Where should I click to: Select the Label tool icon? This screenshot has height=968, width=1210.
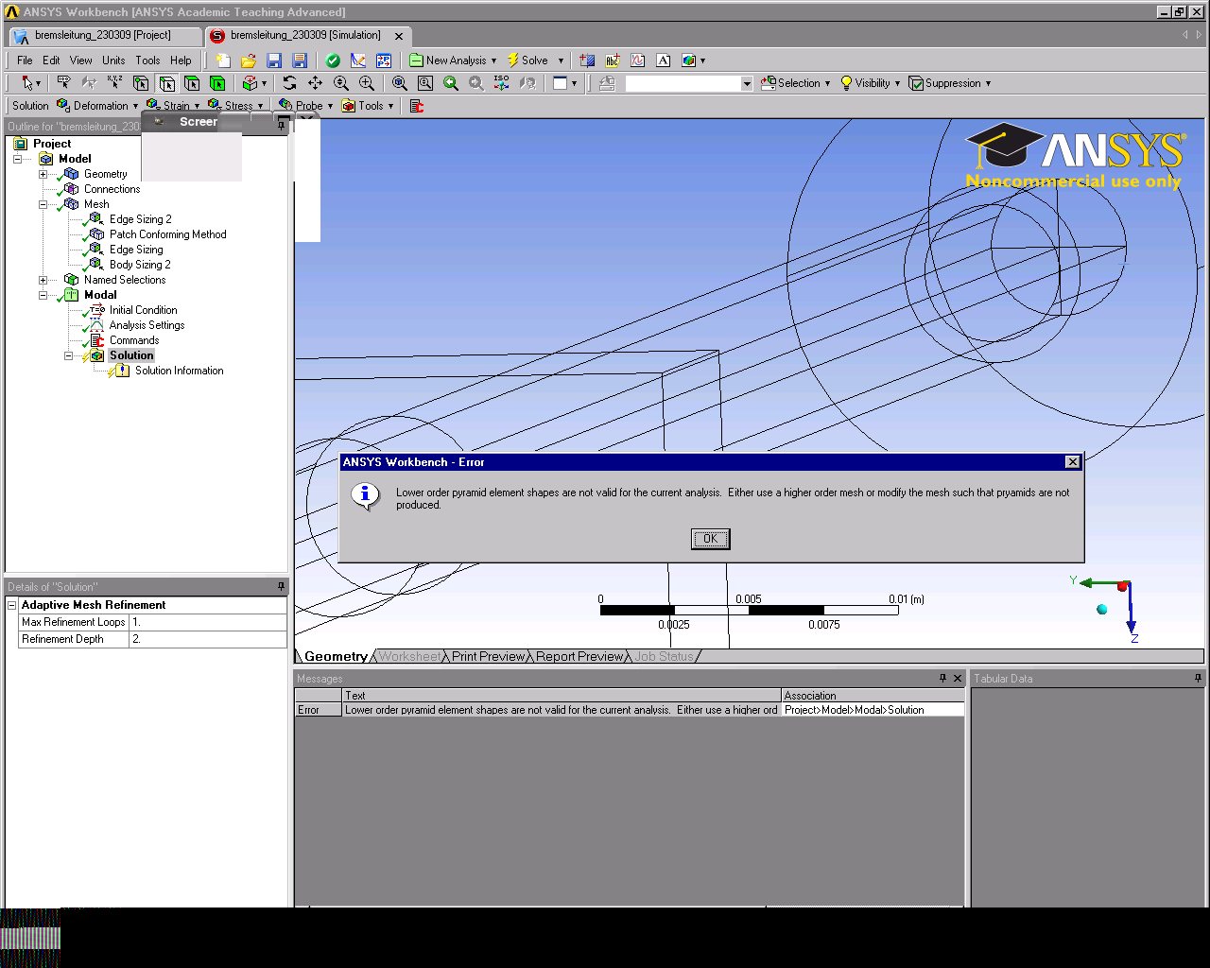(x=64, y=83)
